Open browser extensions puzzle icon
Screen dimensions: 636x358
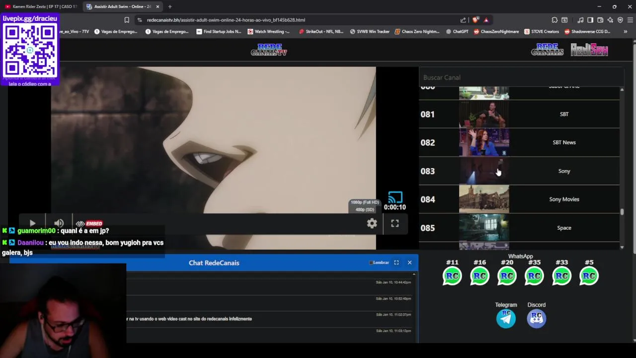(555, 20)
